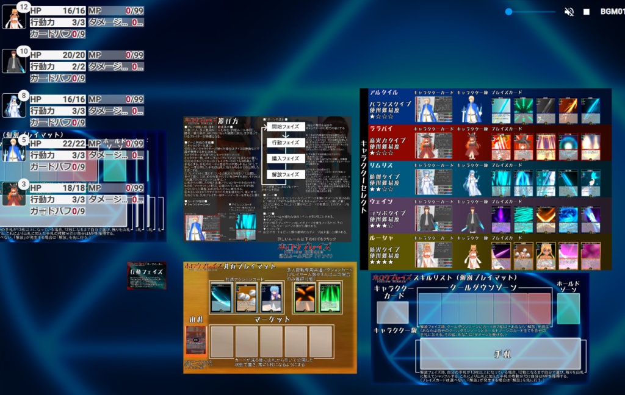Select the red witch avatar with badge 3
Viewport: 625px width, 395px height.
(14, 194)
